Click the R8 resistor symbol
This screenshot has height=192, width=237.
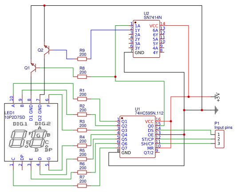click(x=82, y=77)
